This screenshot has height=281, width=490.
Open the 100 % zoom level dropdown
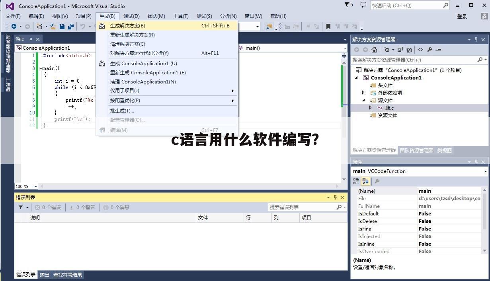pyautogui.click(x=35, y=186)
